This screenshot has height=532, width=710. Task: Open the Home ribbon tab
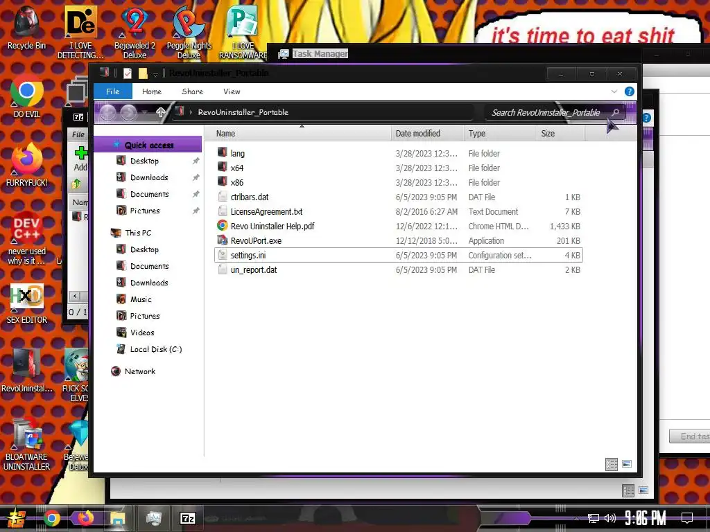tap(152, 91)
